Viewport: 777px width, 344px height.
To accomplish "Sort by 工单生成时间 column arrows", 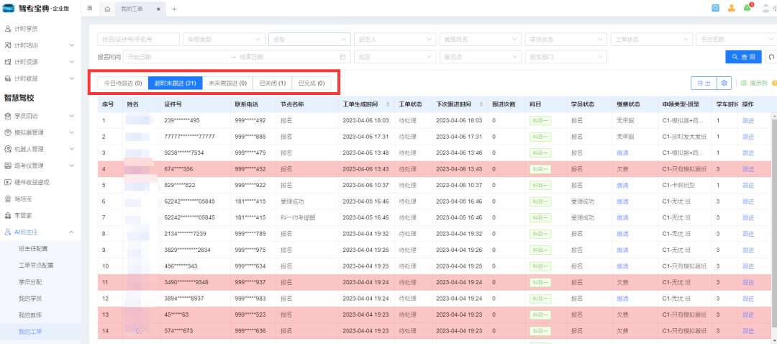I will coord(388,104).
